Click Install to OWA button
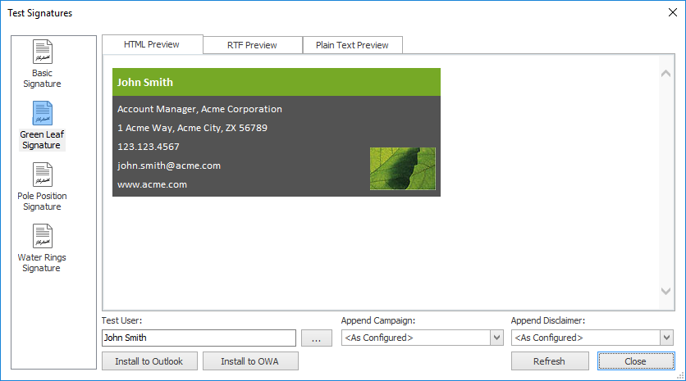Screen dimensions: 686x381 point(250,361)
